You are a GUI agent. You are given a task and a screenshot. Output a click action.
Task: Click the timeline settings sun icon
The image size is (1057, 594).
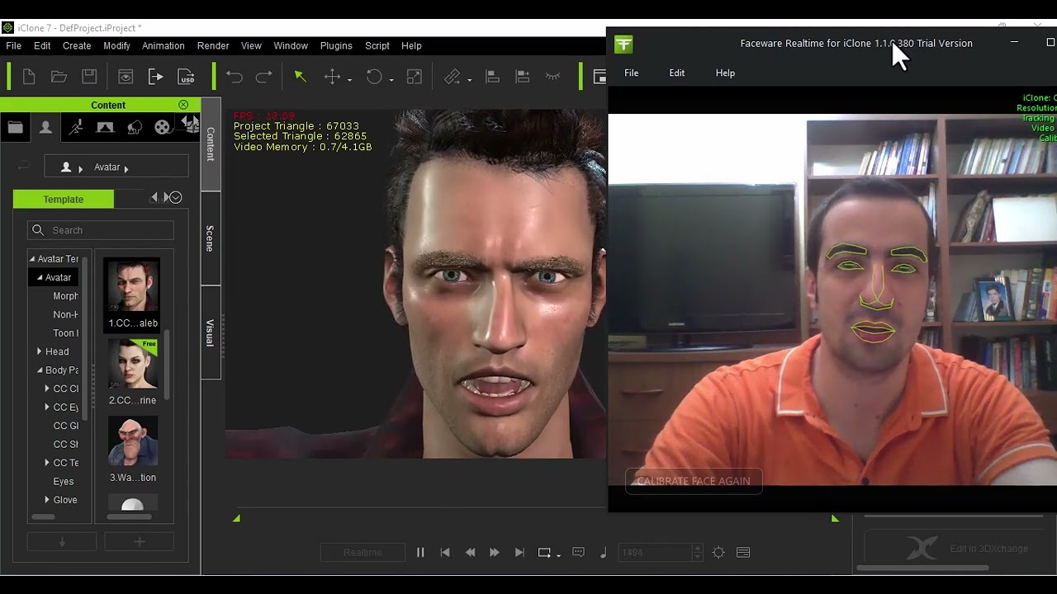pyautogui.click(x=718, y=553)
